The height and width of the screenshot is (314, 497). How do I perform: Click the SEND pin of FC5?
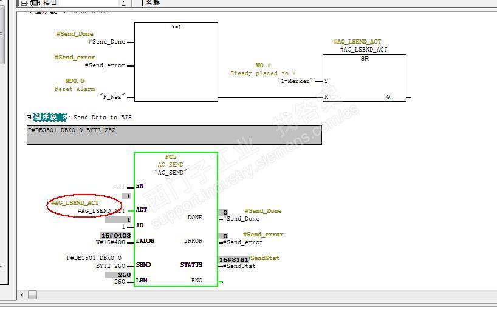point(143,265)
